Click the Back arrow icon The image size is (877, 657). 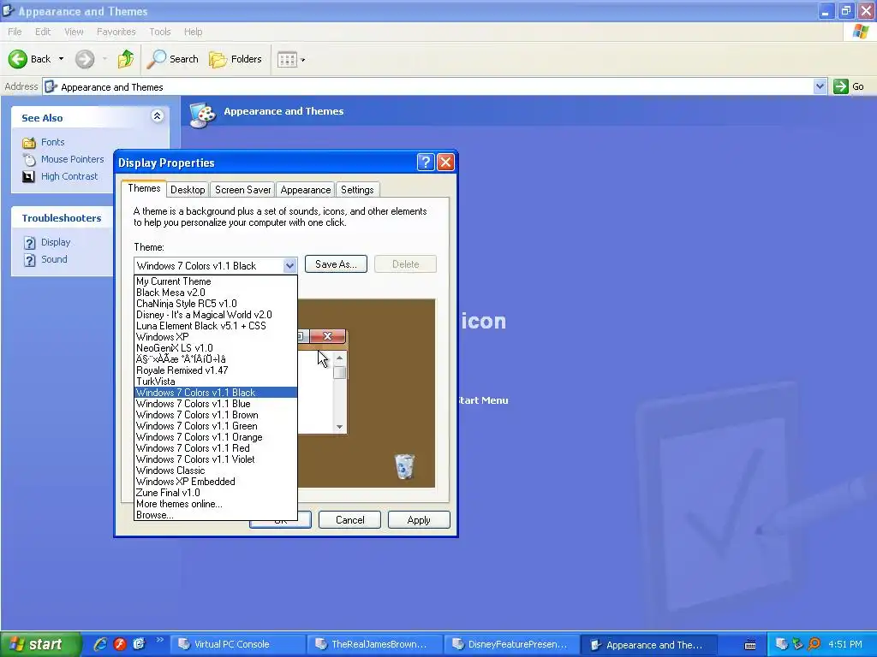[x=17, y=59]
